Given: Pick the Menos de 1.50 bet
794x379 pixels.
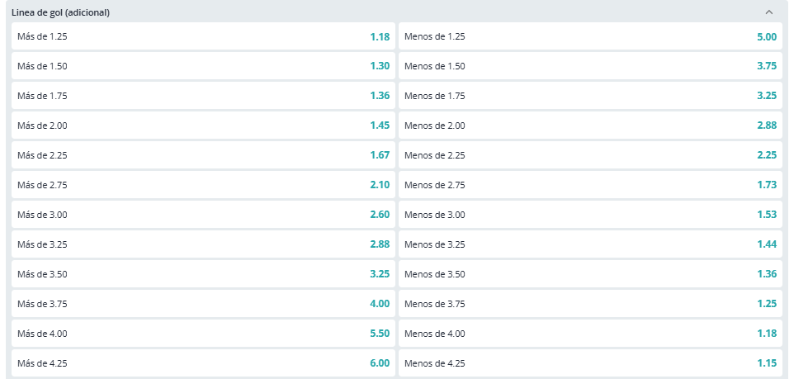Looking at the screenshot, I should [590, 66].
